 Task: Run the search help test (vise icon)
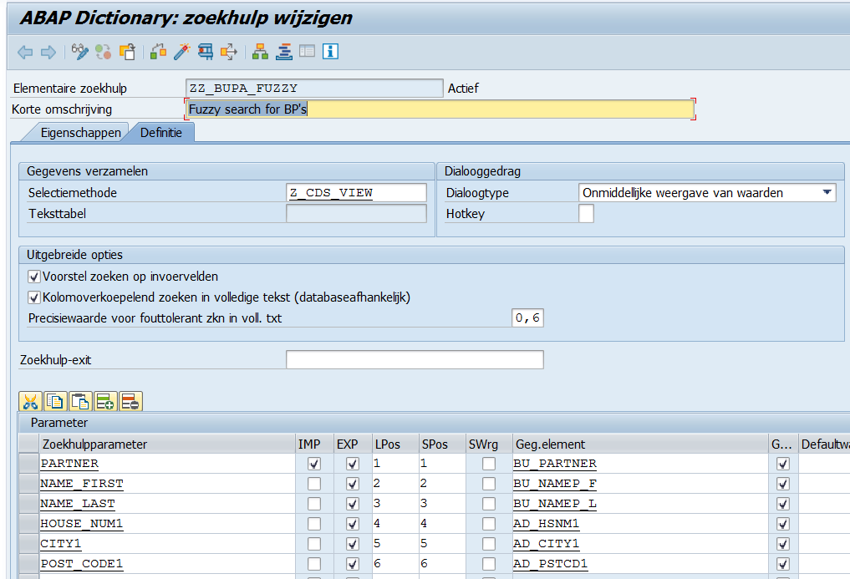coord(206,52)
